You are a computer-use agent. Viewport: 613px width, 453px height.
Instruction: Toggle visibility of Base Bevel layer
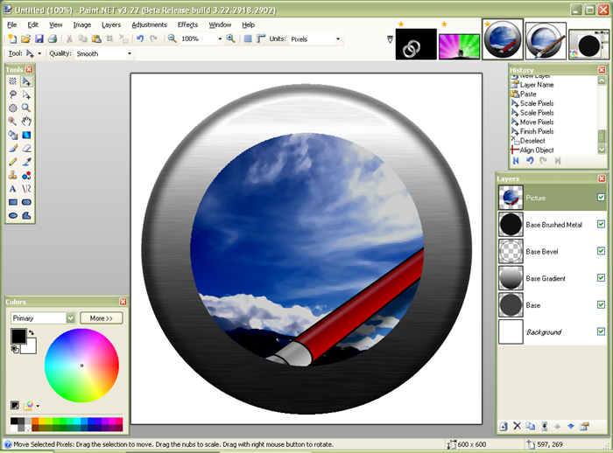point(602,251)
